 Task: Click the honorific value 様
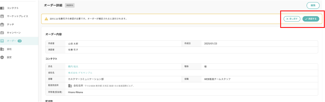coord(206,66)
